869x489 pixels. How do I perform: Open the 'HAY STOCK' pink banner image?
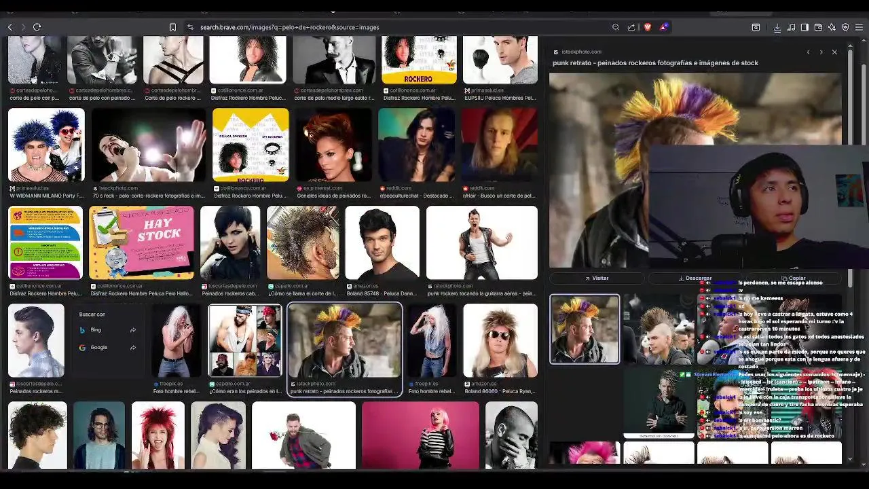click(x=141, y=243)
